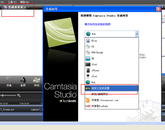Image resolution: width=165 pixels, height=130 pixels.
Task: Open the 变焦 zoom tool
Action: (x=9, y=82)
